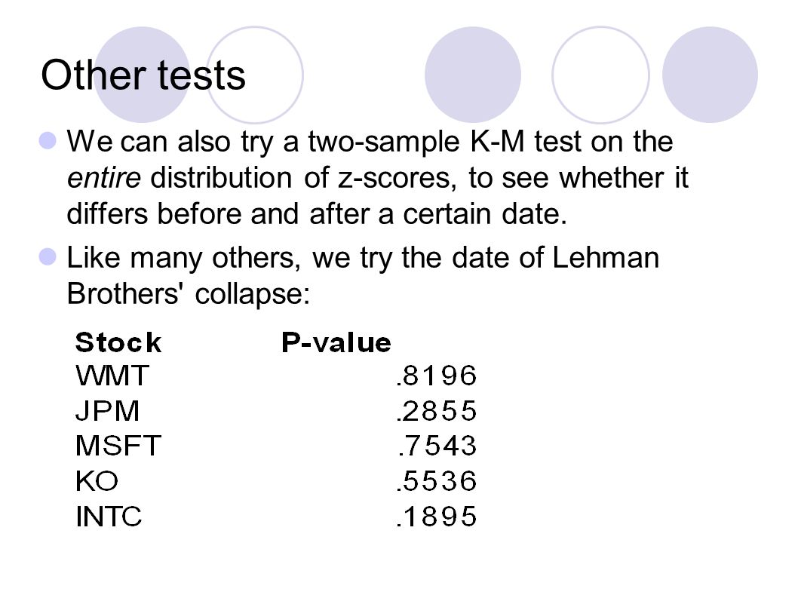The width and height of the screenshot is (798, 598).
Task: Click the 'Stock' column header
Action: [118, 342]
